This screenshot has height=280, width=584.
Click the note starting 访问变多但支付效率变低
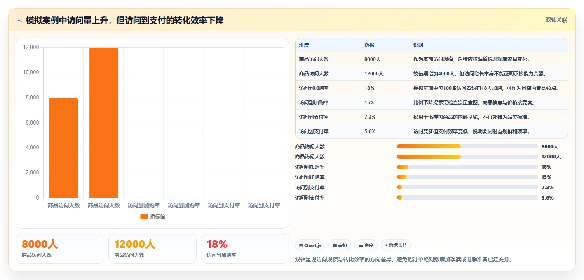click(x=471, y=132)
